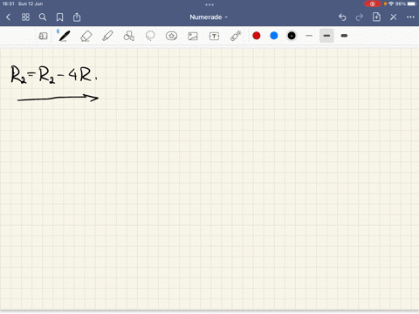Select the thick stroke width

pyautogui.click(x=344, y=36)
